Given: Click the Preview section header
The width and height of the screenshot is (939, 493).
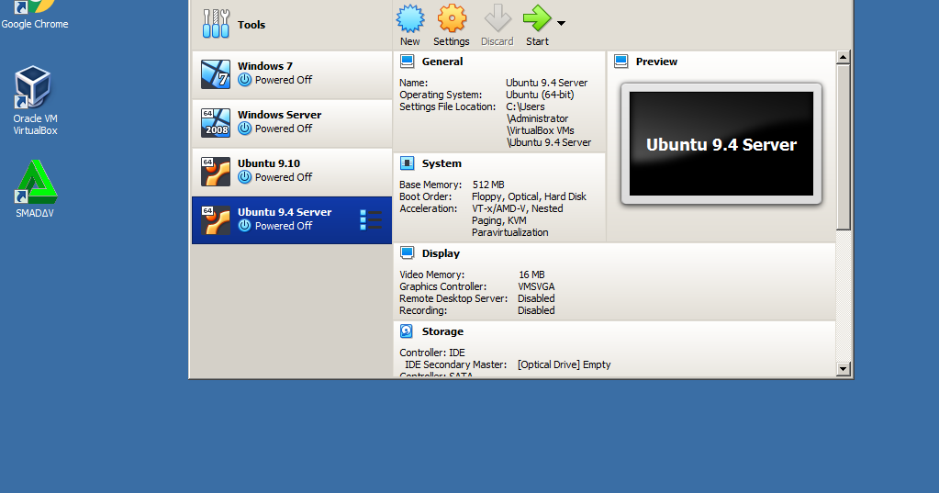Looking at the screenshot, I should (656, 62).
